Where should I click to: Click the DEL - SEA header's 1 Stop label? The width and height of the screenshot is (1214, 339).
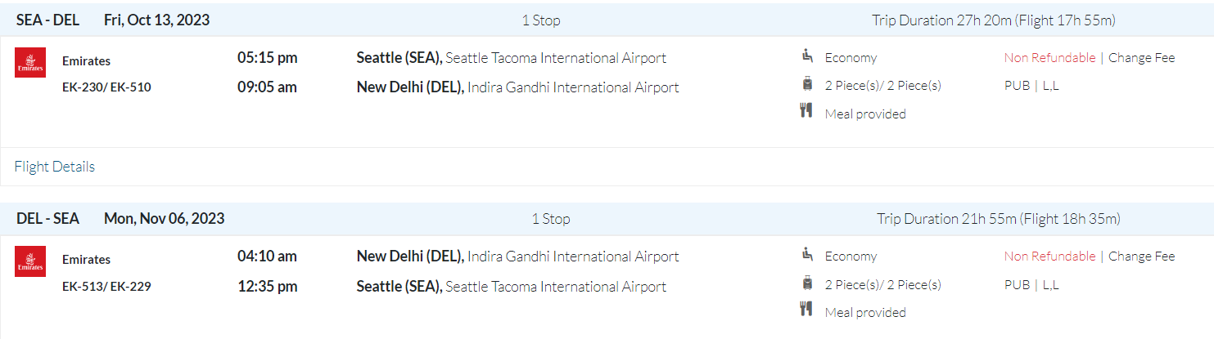pos(551,219)
